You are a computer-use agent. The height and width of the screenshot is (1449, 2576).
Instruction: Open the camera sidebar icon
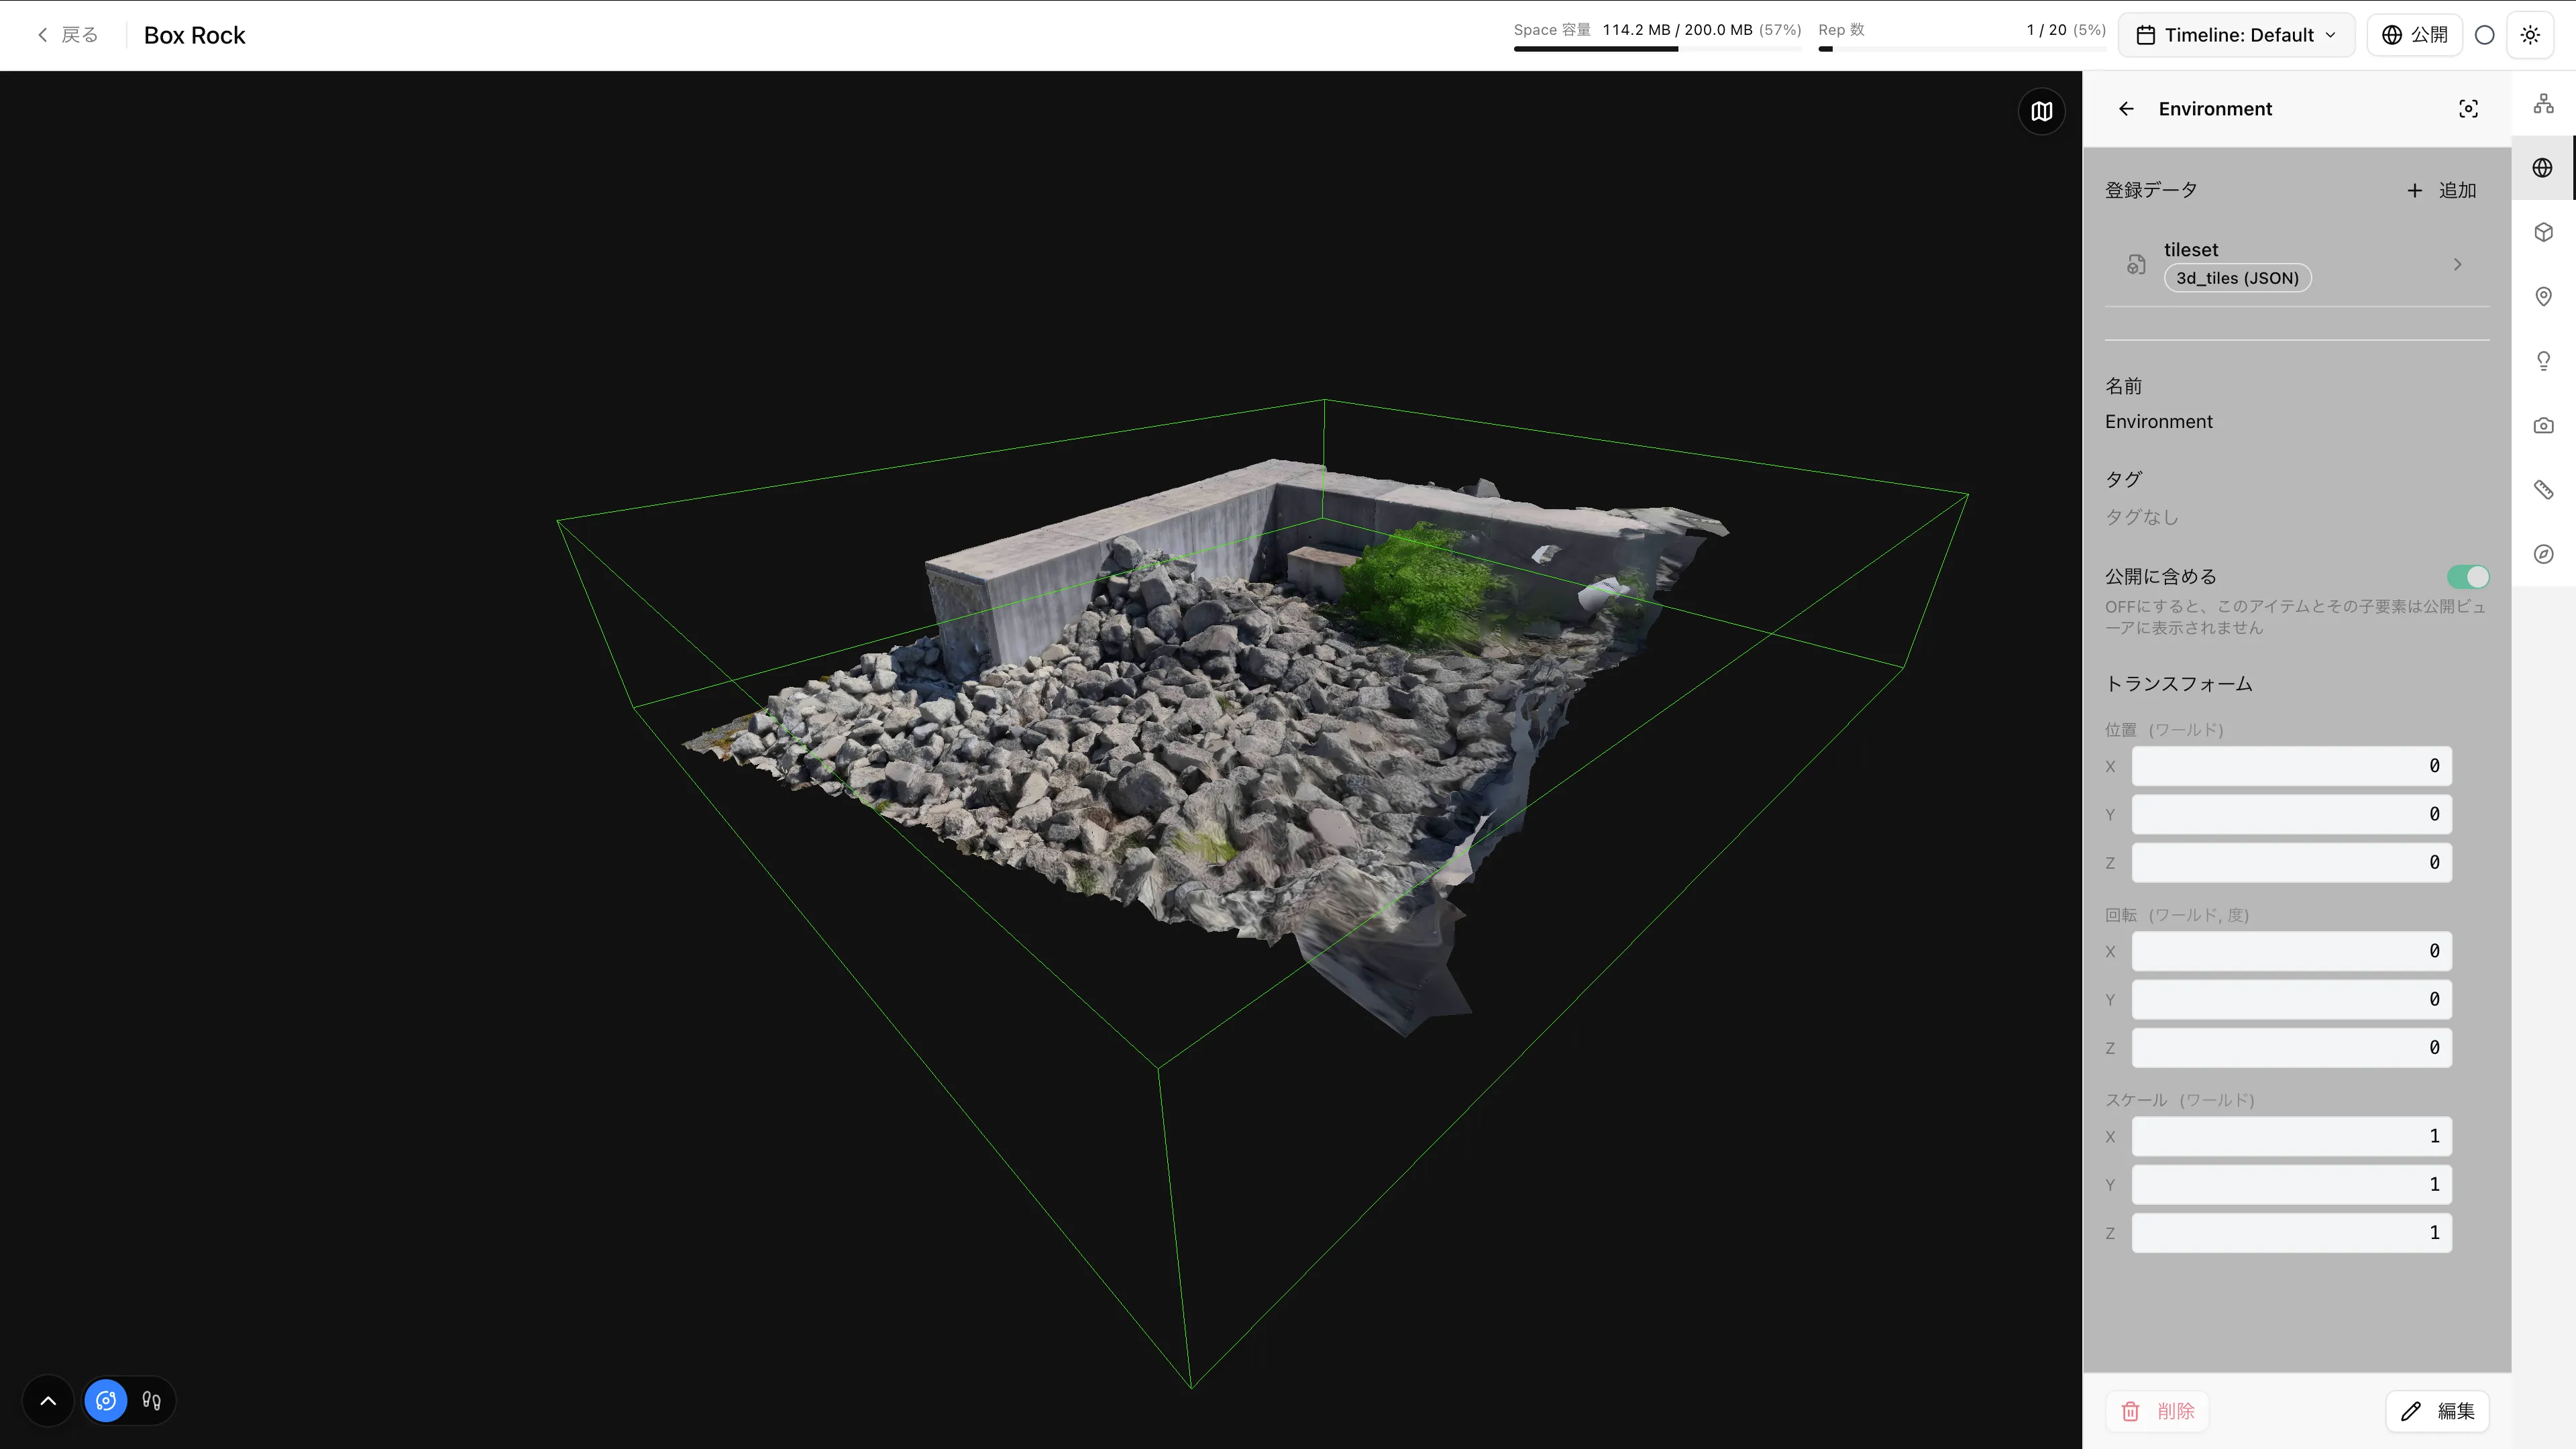(x=2543, y=425)
